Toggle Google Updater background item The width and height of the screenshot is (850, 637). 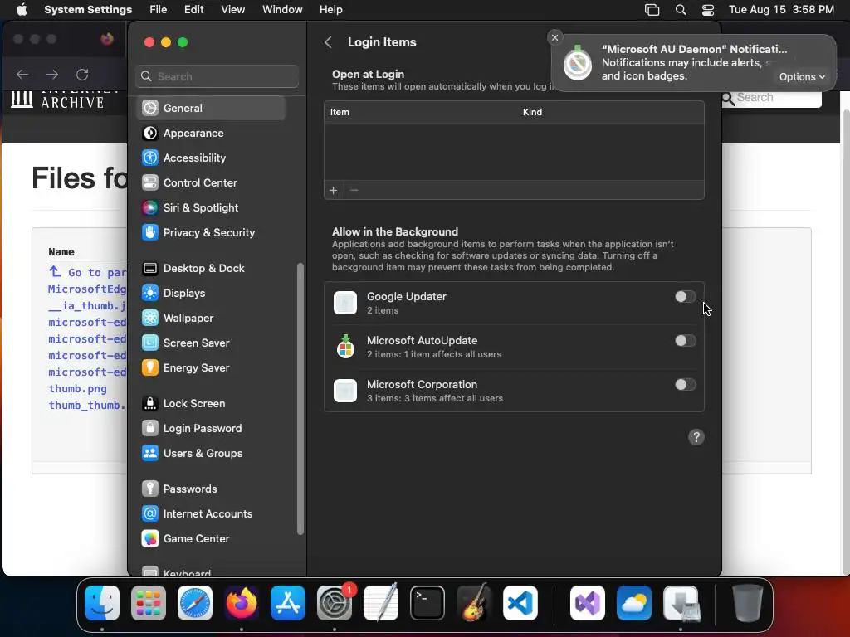tap(685, 296)
